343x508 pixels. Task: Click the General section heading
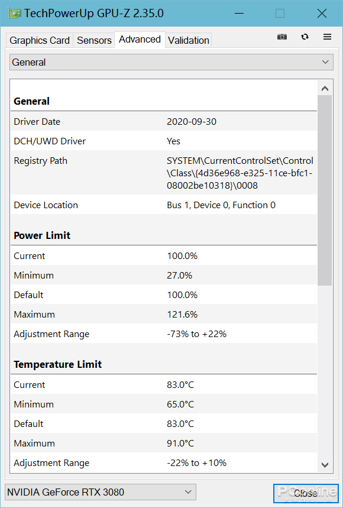31,101
